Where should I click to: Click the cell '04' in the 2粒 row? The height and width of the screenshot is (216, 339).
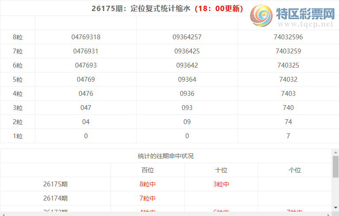pos(86,122)
